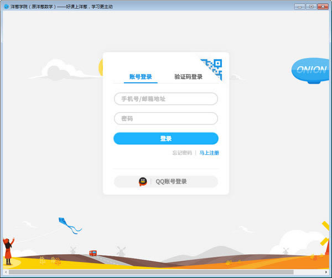The image size is (332, 278).
Task: Click the QQ penguin icon
Action: pos(143,182)
